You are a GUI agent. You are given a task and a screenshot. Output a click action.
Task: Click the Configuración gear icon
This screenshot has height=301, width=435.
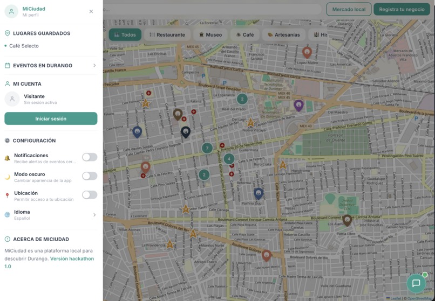[7, 141]
